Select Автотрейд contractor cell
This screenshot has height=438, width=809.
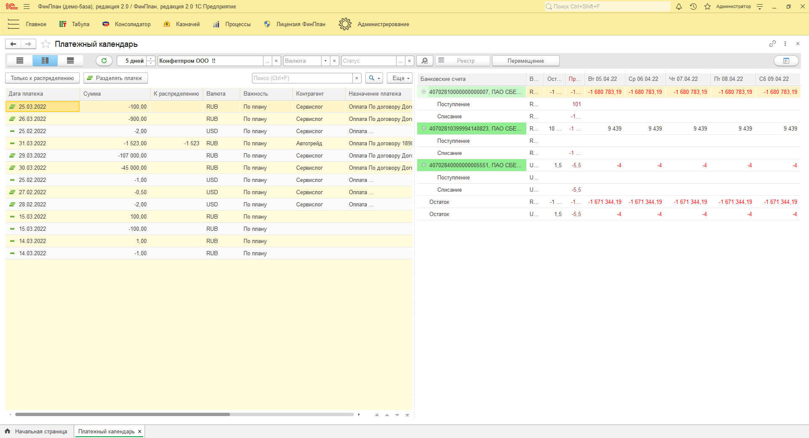[319, 143]
